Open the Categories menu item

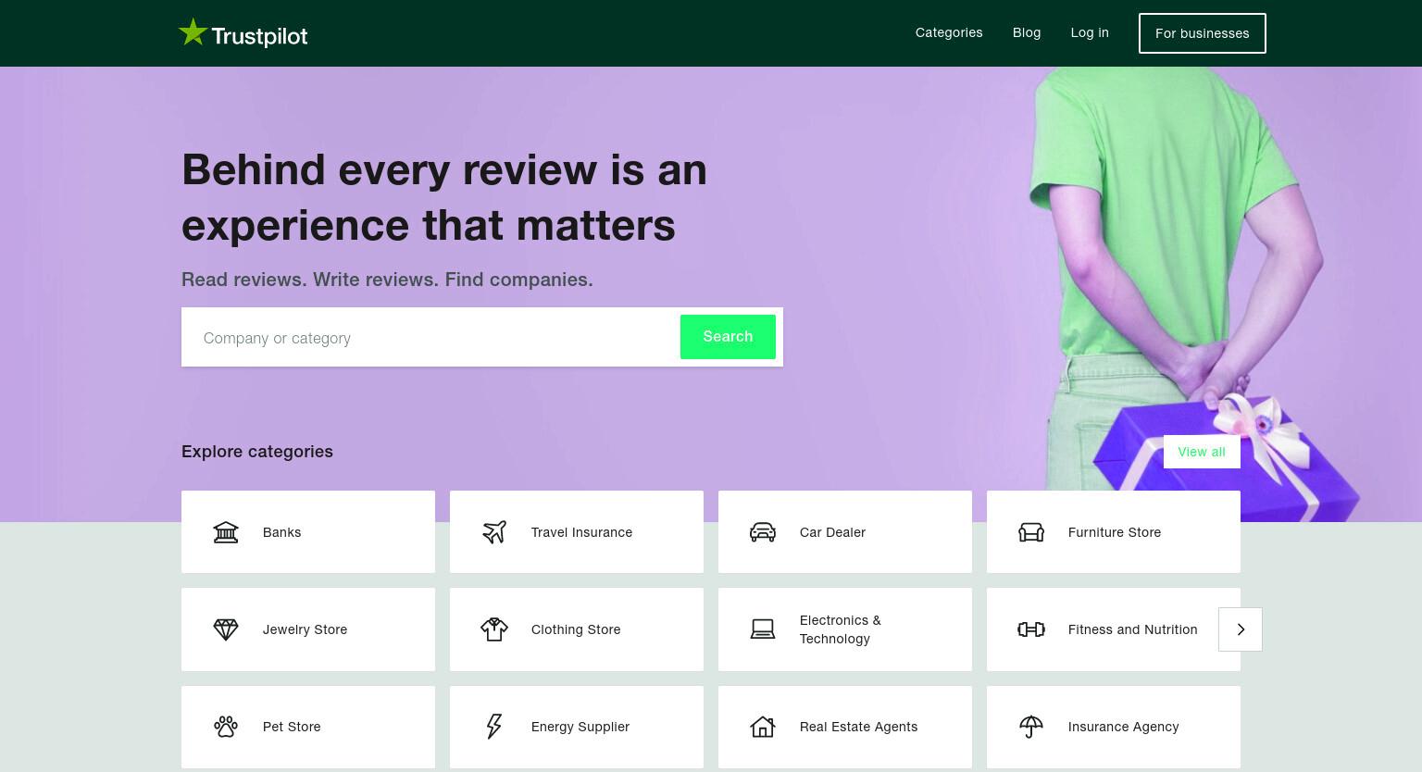click(x=949, y=32)
